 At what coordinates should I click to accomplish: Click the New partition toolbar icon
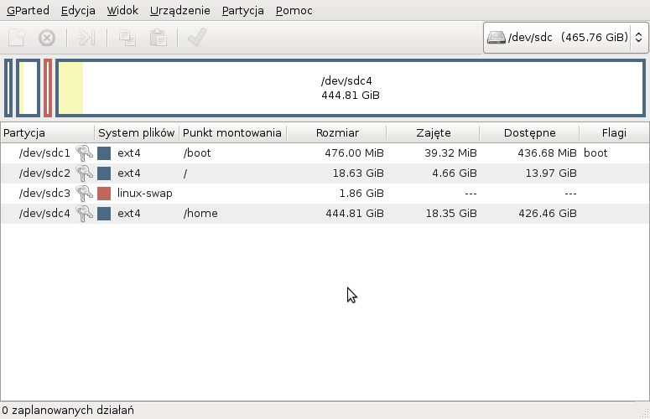16,38
